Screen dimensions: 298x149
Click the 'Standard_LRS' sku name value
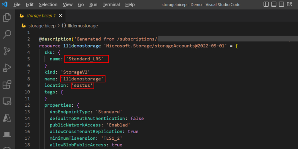tap(86, 59)
